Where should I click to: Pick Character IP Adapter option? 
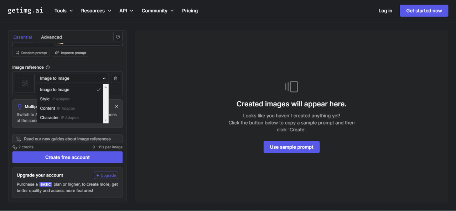pos(70,117)
